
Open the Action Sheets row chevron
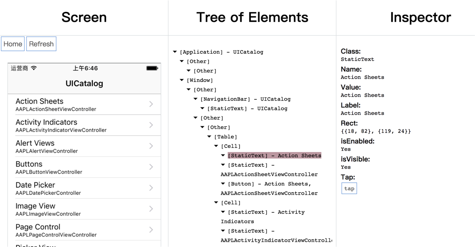(151, 104)
